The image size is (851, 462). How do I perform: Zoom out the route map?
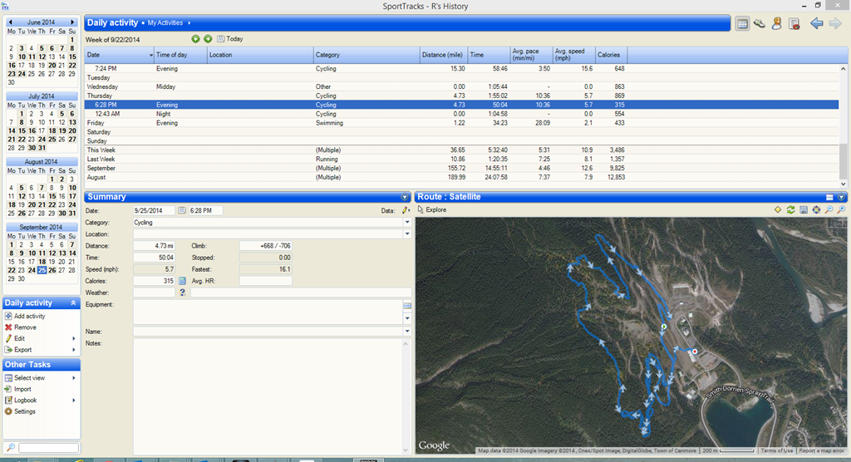click(x=829, y=209)
